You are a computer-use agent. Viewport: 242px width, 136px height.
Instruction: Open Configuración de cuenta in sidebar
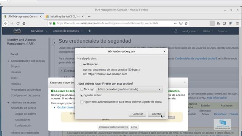[25, 96]
